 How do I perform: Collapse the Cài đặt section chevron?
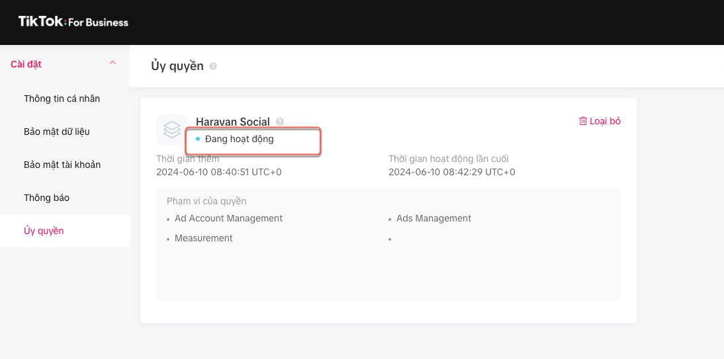[113, 63]
